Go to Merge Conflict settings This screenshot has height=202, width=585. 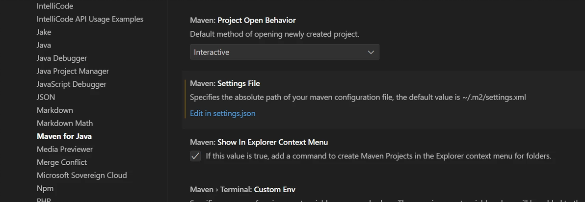[x=61, y=162]
